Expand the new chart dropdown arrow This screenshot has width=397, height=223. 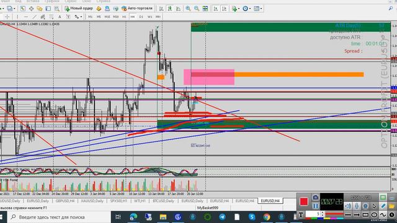click(x=3, y=9)
